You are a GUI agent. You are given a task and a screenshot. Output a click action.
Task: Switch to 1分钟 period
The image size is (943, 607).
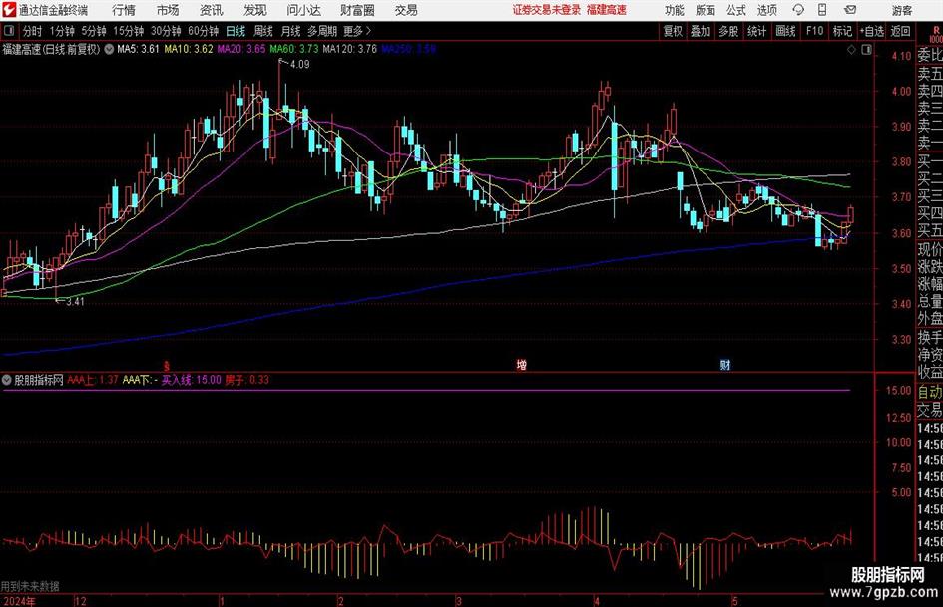click(x=62, y=31)
